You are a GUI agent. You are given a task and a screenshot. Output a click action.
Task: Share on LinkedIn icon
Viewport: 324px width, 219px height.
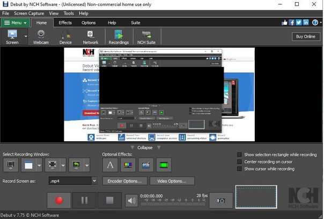click(x=306, y=22)
